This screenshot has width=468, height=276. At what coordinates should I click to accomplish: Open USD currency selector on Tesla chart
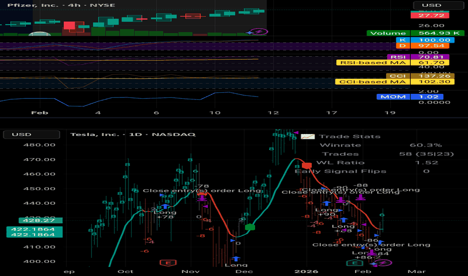31,134
